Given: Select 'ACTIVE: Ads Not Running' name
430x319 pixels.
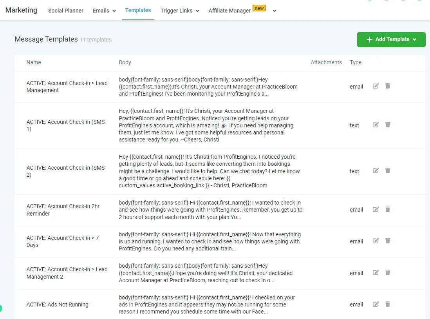Looking at the screenshot, I should [57, 304].
